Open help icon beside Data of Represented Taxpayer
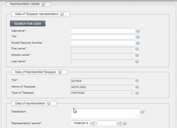The image size is (177, 128). tap(60, 72)
